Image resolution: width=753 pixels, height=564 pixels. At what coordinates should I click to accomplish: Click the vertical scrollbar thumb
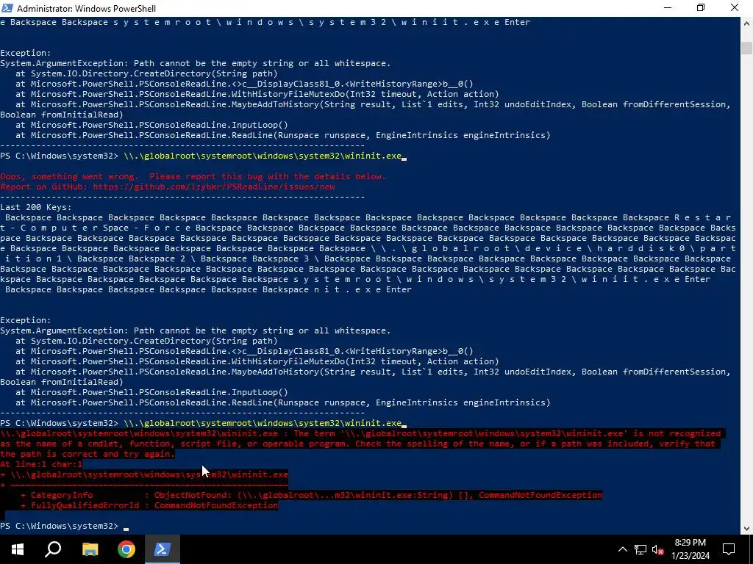(x=746, y=48)
